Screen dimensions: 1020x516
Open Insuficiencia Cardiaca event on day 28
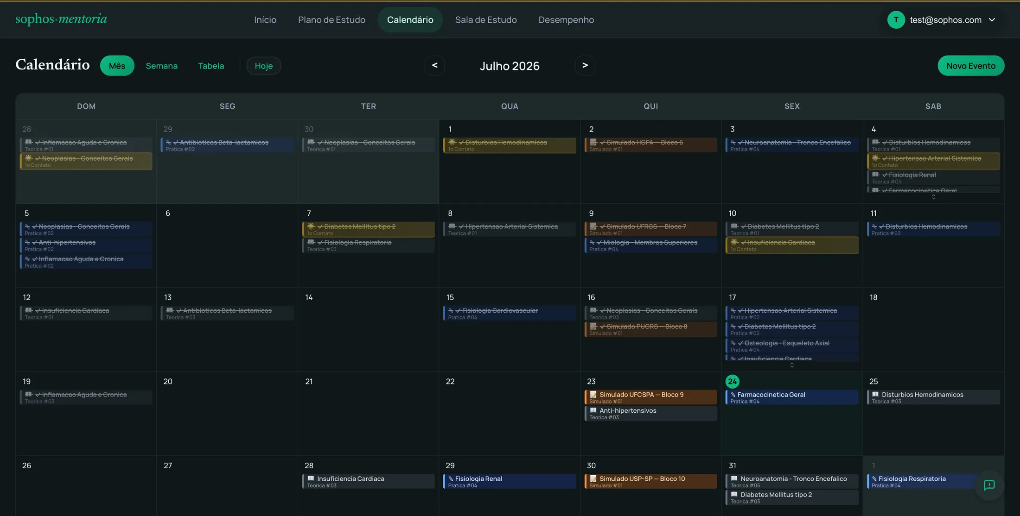(368, 481)
